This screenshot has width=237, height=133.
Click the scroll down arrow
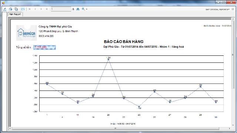pyautogui.click(x=233, y=125)
